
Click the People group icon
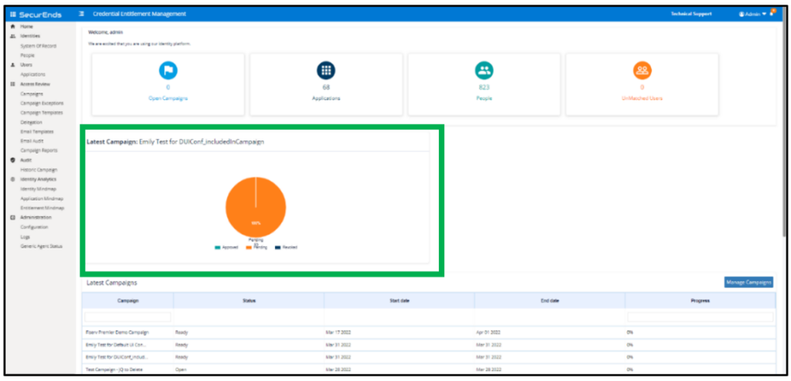484,70
